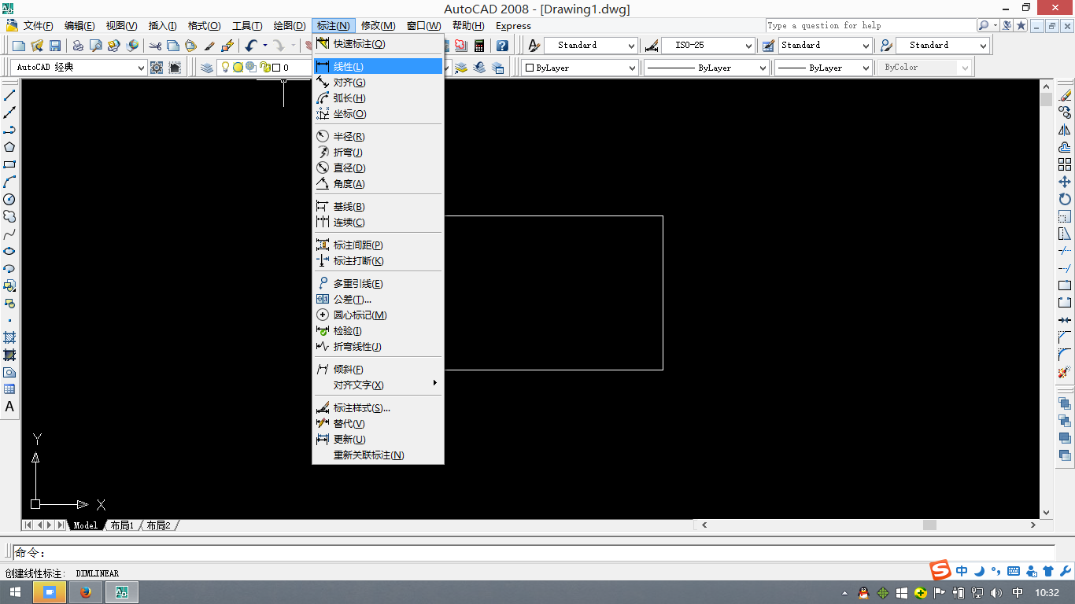Select the Revision Cloud tool
The image size is (1075, 604).
click(x=9, y=216)
